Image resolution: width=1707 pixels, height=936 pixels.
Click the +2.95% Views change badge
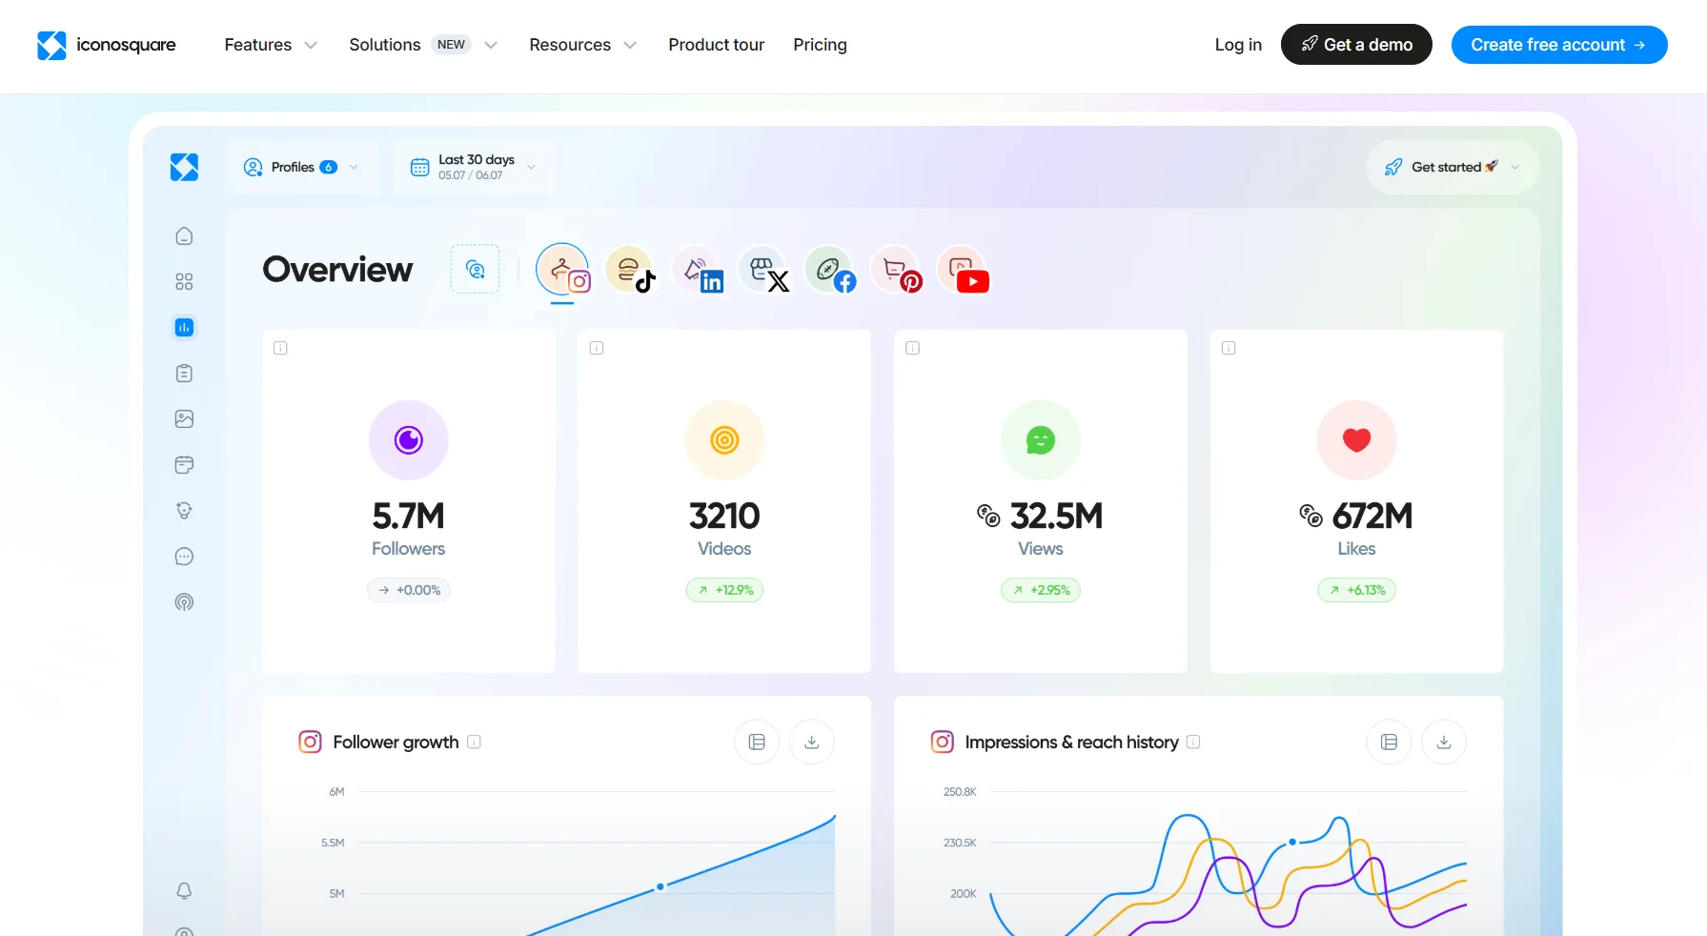tap(1041, 590)
